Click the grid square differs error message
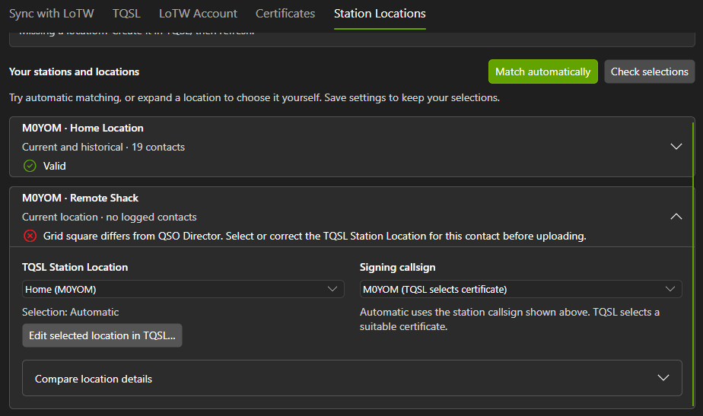This screenshot has width=703, height=416. click(315, 236)
